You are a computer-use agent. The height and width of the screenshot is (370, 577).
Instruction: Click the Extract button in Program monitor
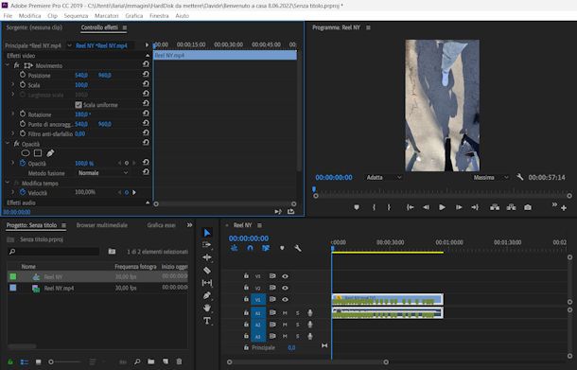coord(511,207)
